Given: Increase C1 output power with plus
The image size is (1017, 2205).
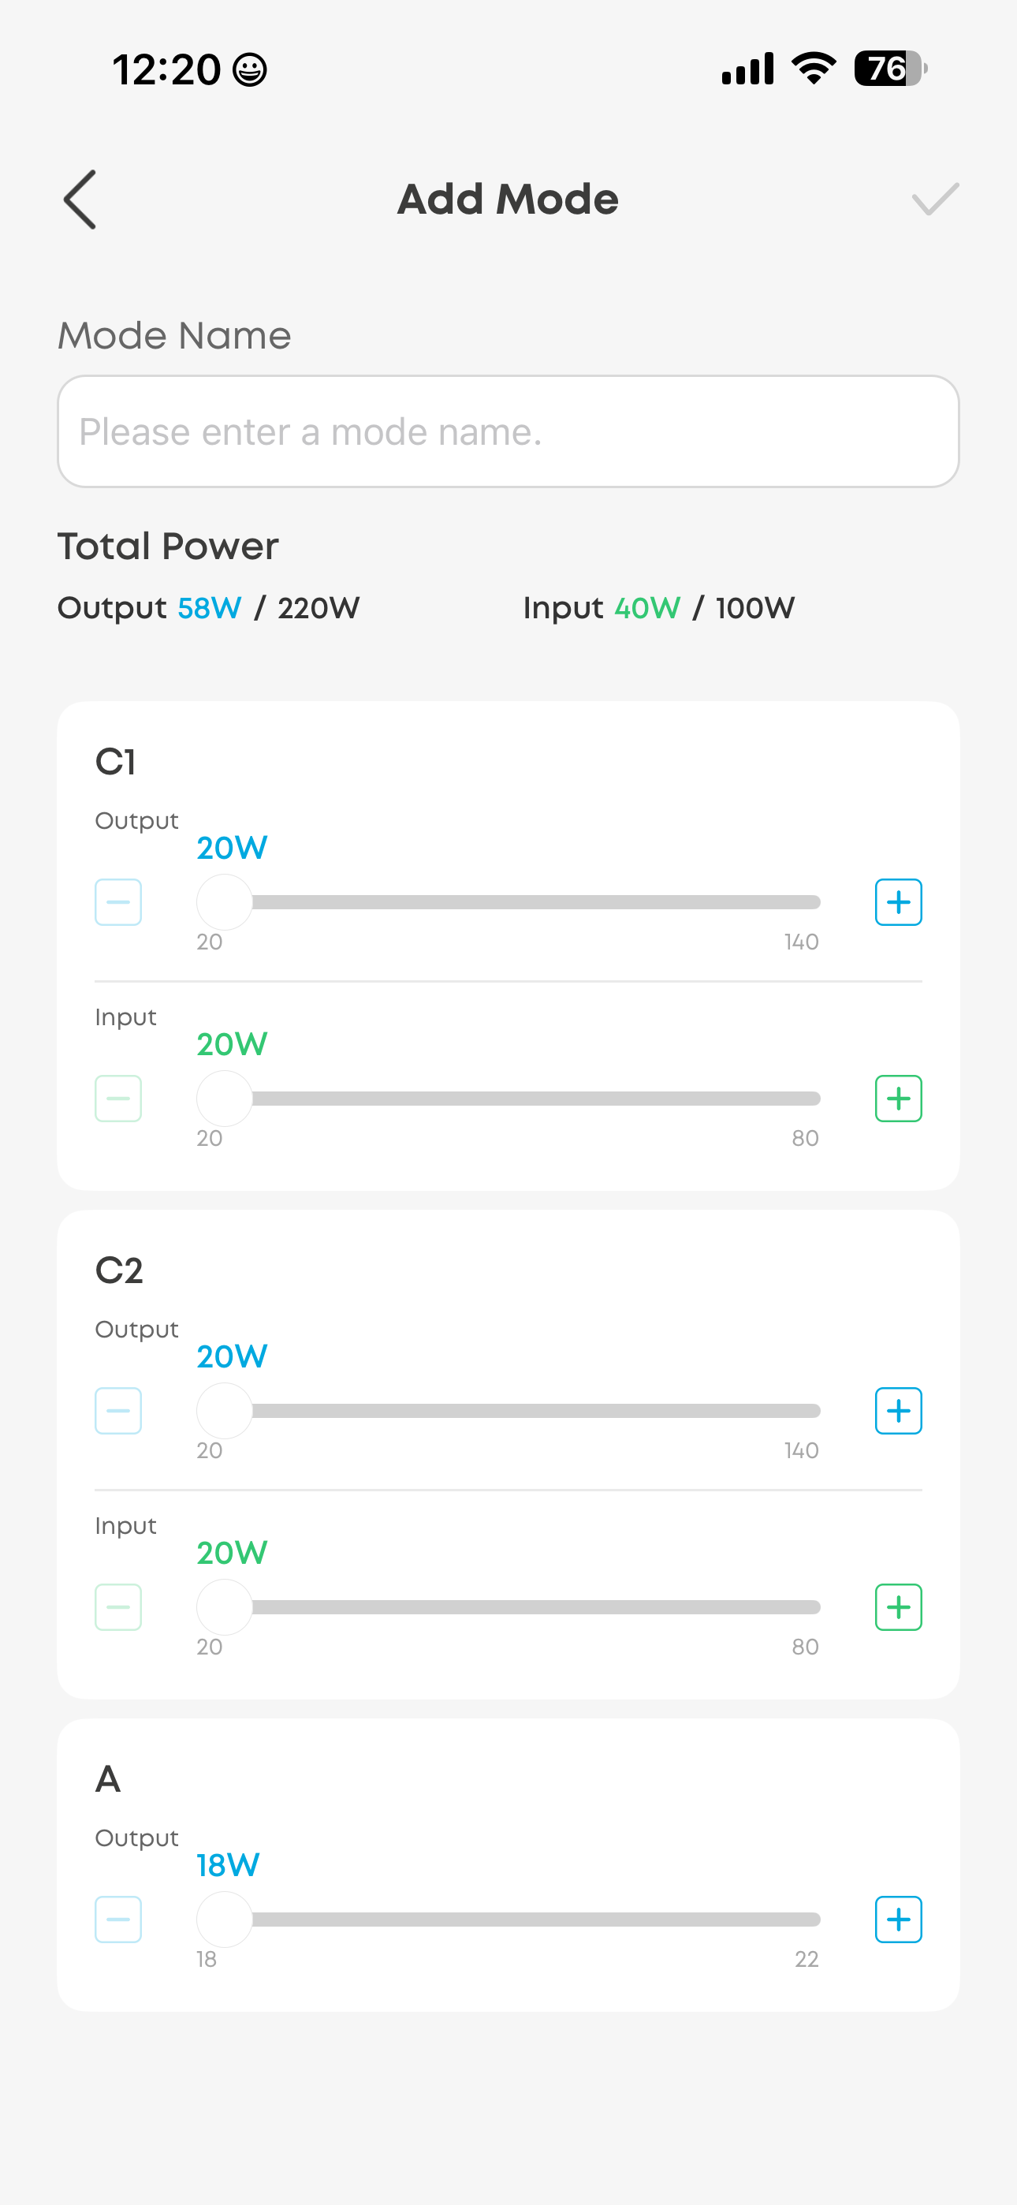Looking at the screenshot, I should point(898,902).
